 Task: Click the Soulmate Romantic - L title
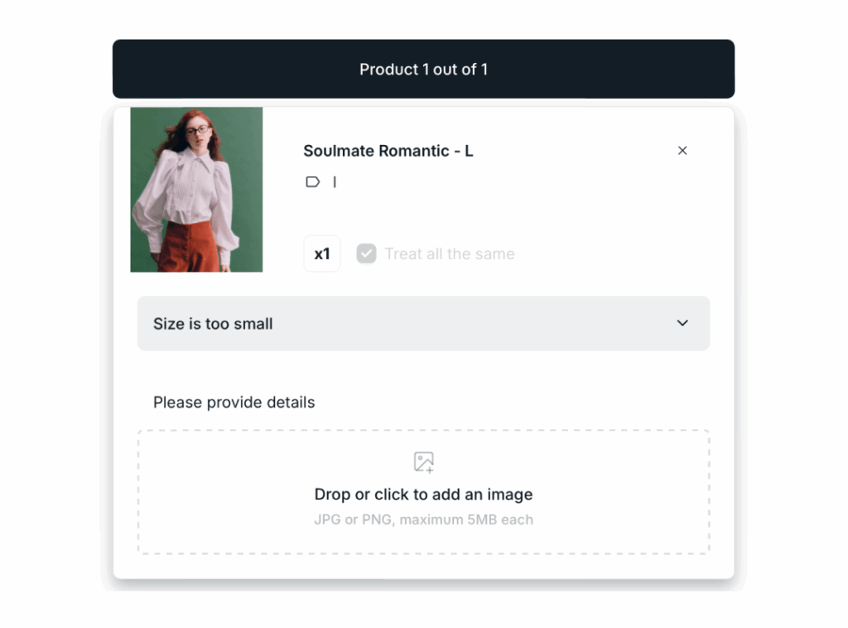pyautogui.click(x=388, y=151)
